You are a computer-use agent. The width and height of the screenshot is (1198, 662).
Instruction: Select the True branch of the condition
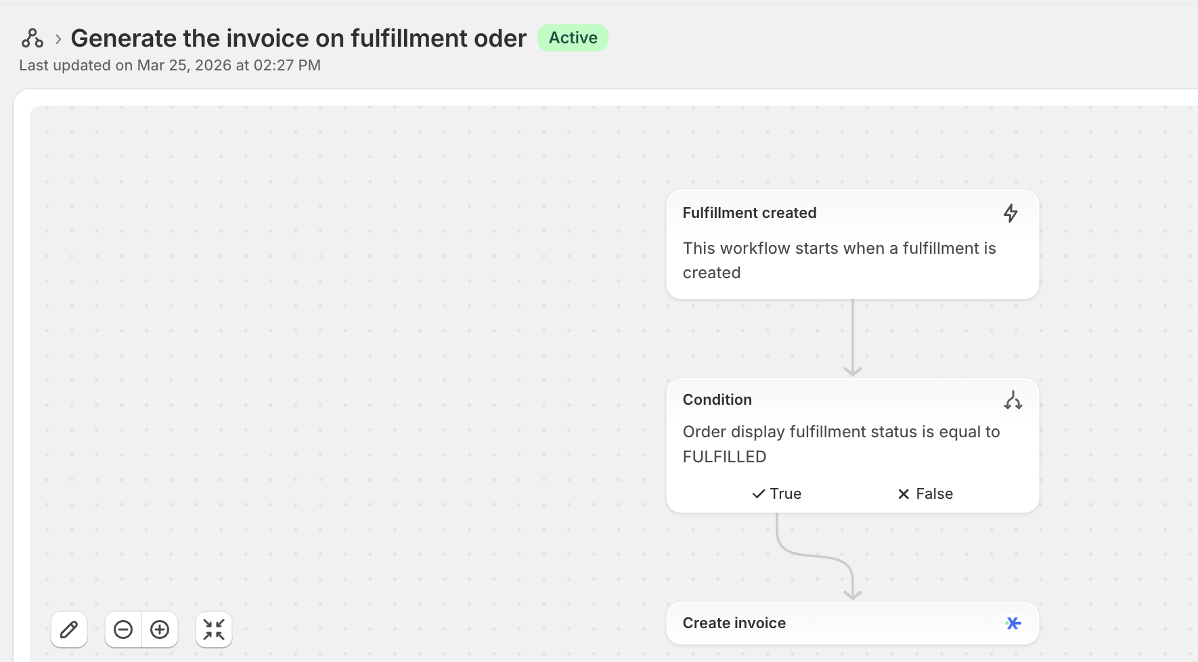777,494
